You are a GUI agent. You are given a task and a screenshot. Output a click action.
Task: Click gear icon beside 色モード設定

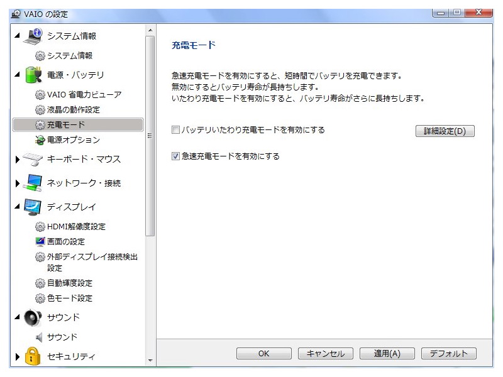(40, 298)
